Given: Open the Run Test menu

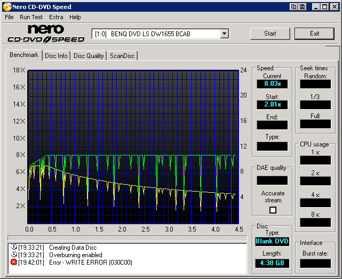Looking at the screenshot, I should click(31, 17).
